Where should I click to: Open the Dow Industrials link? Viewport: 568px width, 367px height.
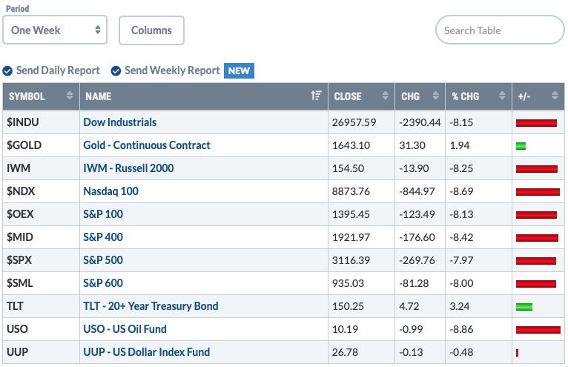pos(120,122)
